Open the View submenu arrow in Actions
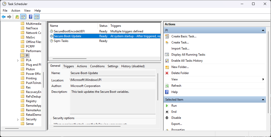Screen dimensions: 271x137 (263, 79)
